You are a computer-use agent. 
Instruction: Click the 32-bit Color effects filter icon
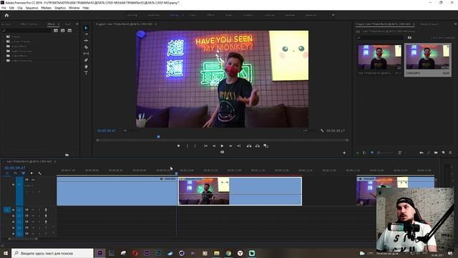point(63,30)
